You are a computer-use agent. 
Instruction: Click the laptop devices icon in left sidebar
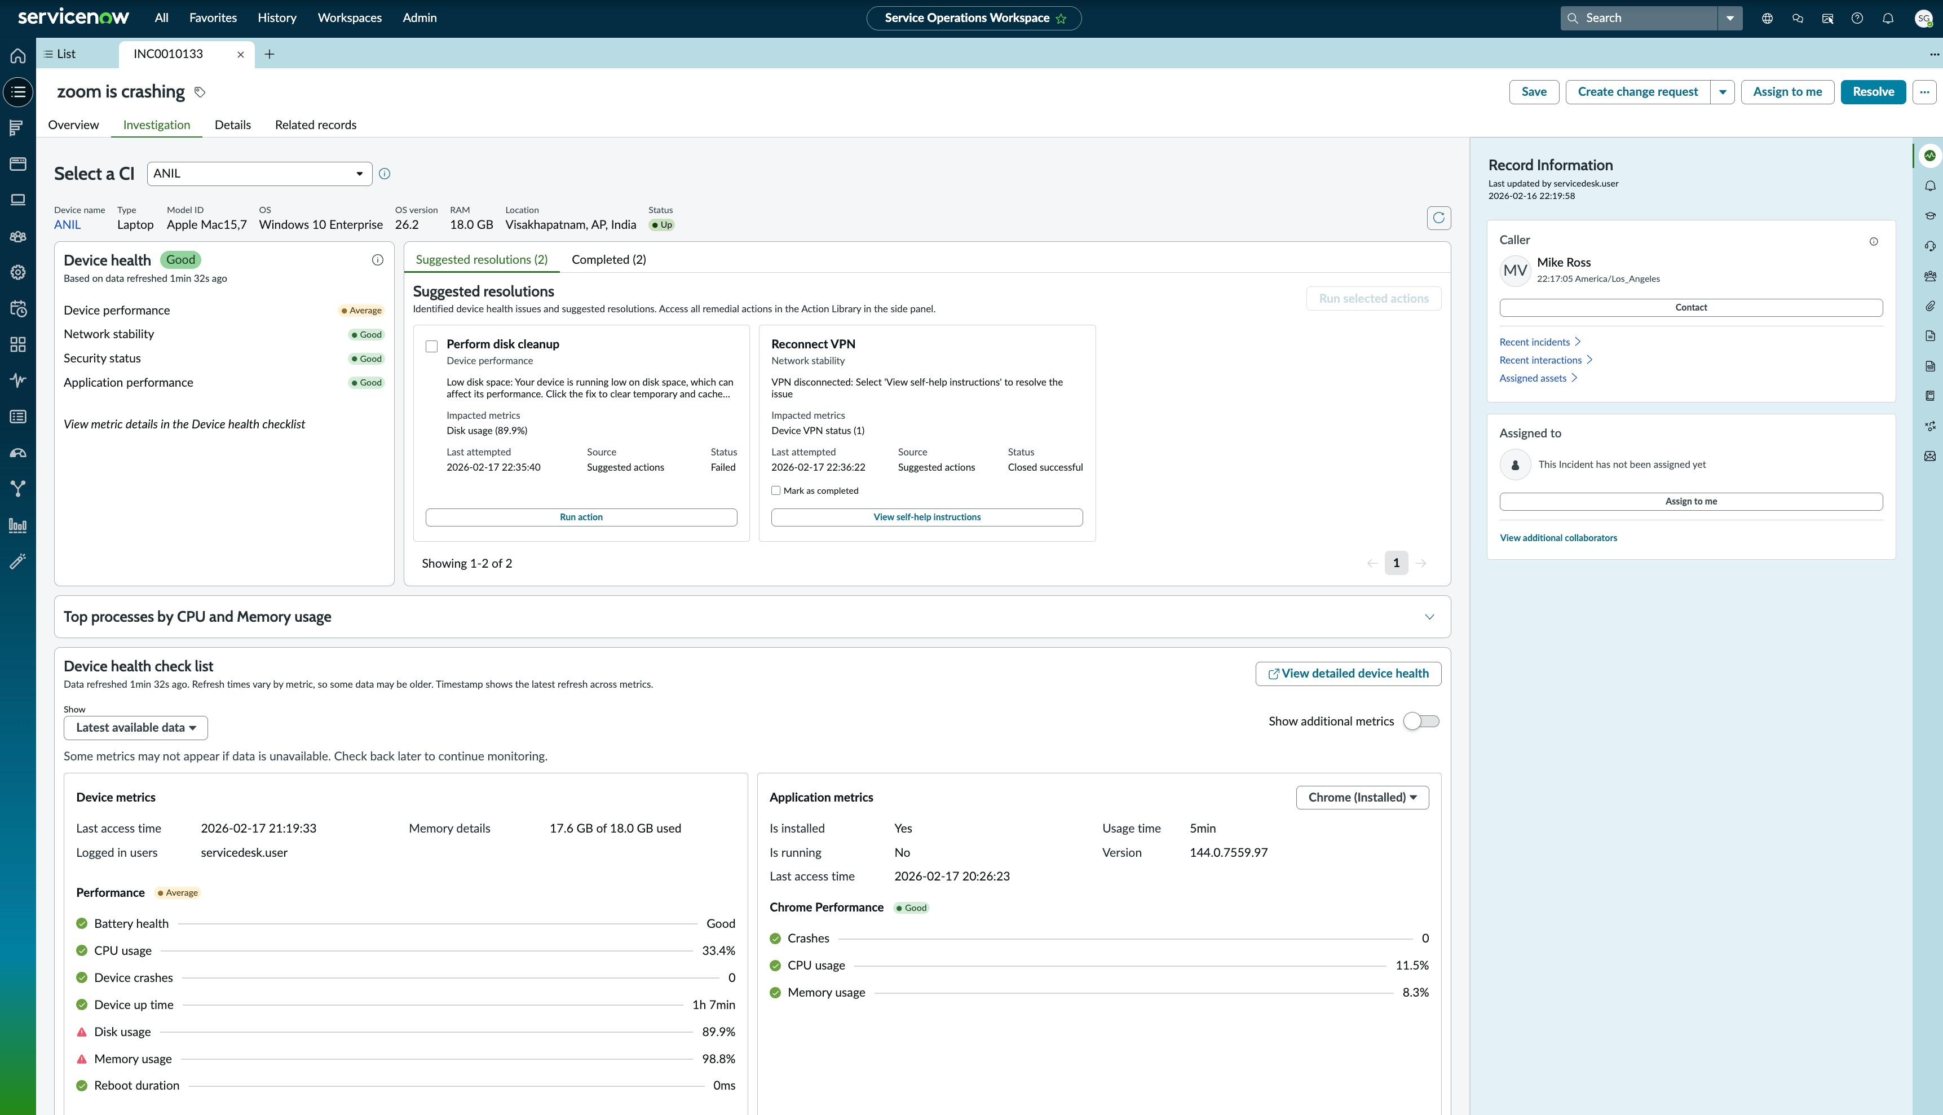click(17, 200)
